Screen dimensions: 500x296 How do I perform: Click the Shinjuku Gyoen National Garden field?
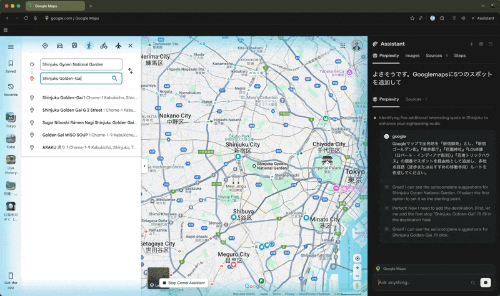(x=81, y=64)
